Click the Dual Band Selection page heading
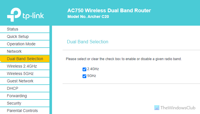200x114 pixels. [x=87, y=42]
